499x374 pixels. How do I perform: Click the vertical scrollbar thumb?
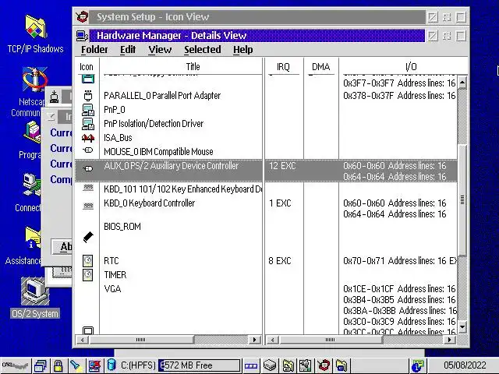[x=462, y=199]
